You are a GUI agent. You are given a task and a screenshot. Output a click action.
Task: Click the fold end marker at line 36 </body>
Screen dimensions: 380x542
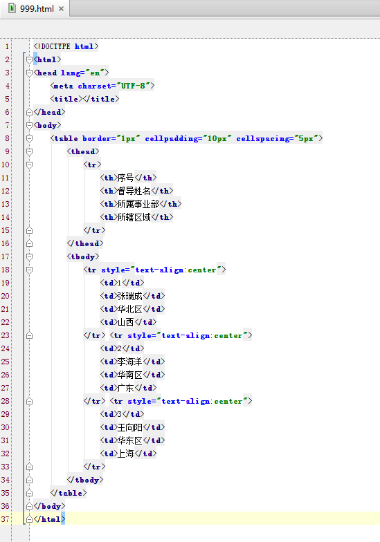tap(29, 506)
